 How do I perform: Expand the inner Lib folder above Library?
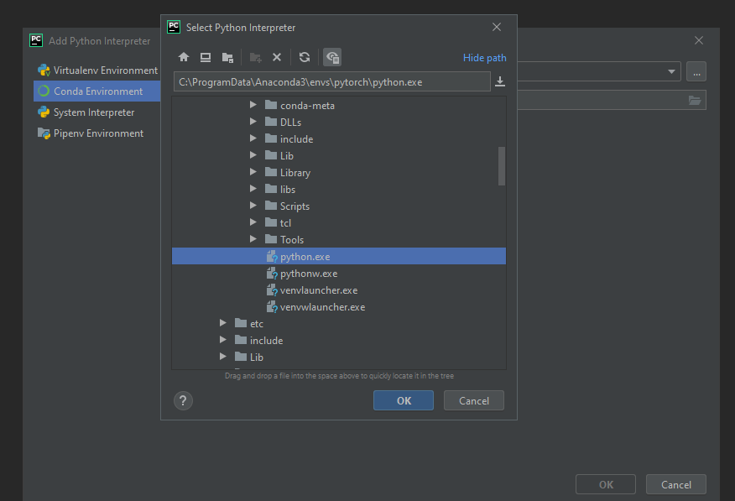click(253, 155)
